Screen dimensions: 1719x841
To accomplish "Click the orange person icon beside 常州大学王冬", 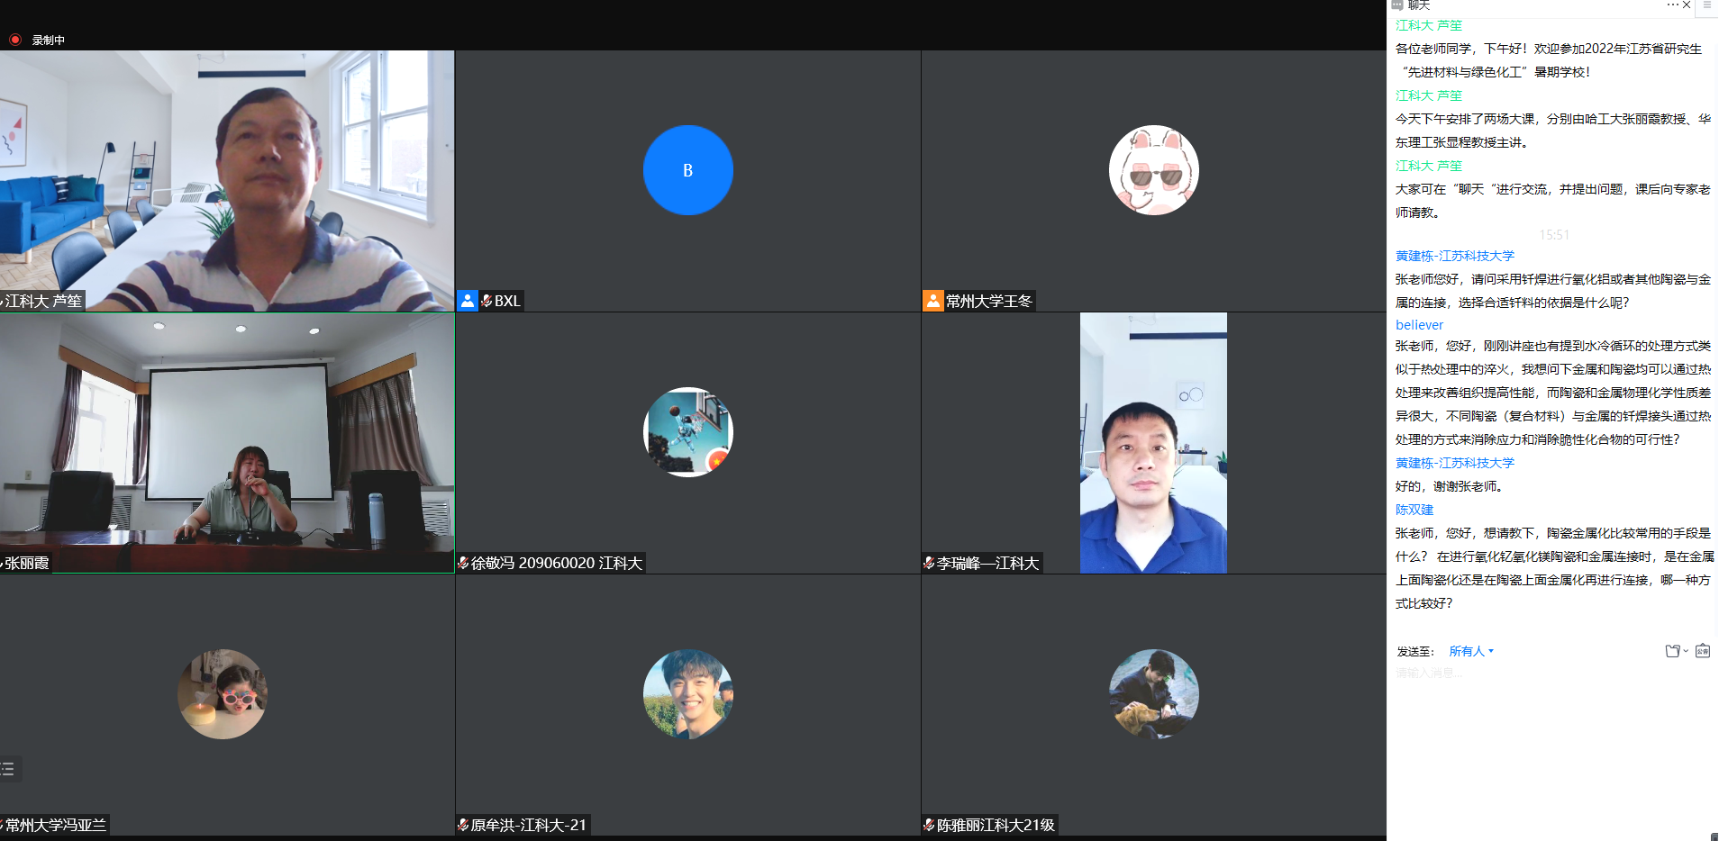I will click(932, 301).
